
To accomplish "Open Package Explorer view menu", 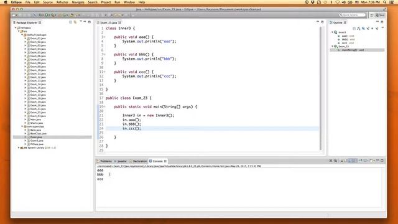I will [x=81, y=22].
